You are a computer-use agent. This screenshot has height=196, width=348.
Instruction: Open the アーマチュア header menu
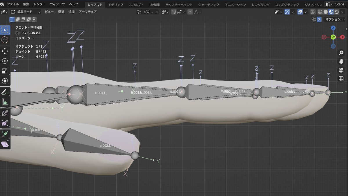pos(88,12)
